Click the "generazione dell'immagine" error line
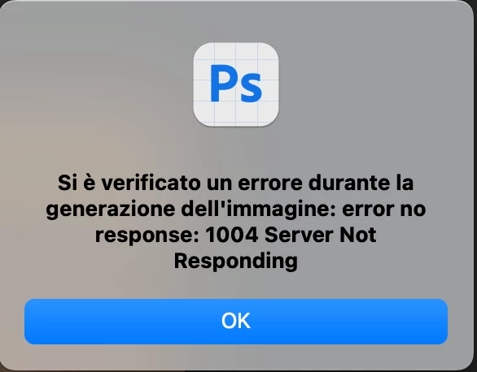477x372 pixels. tap(190, 210)
